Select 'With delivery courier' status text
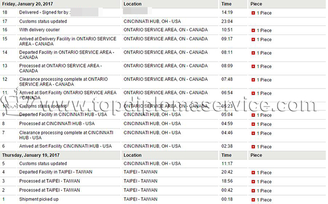 (39, 30)
